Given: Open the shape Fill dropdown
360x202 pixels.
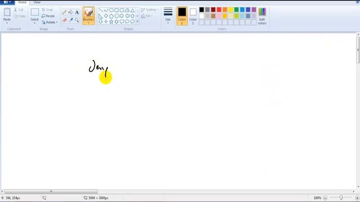Looking at the screenshot, I should point(147,16).
